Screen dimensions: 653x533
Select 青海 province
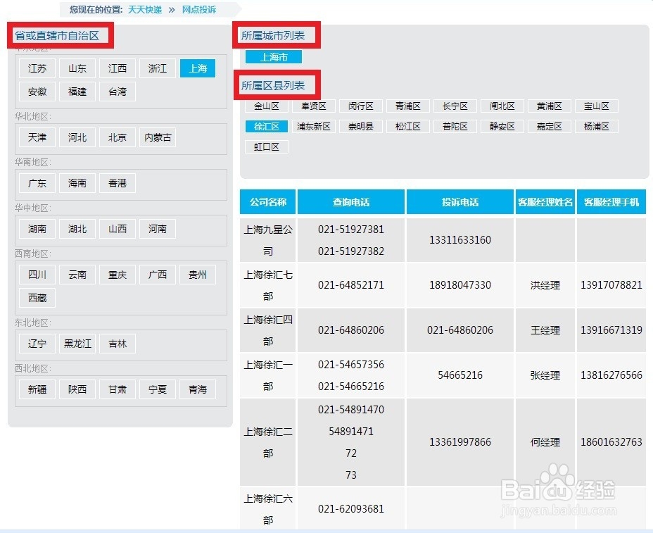pos(198,389)
